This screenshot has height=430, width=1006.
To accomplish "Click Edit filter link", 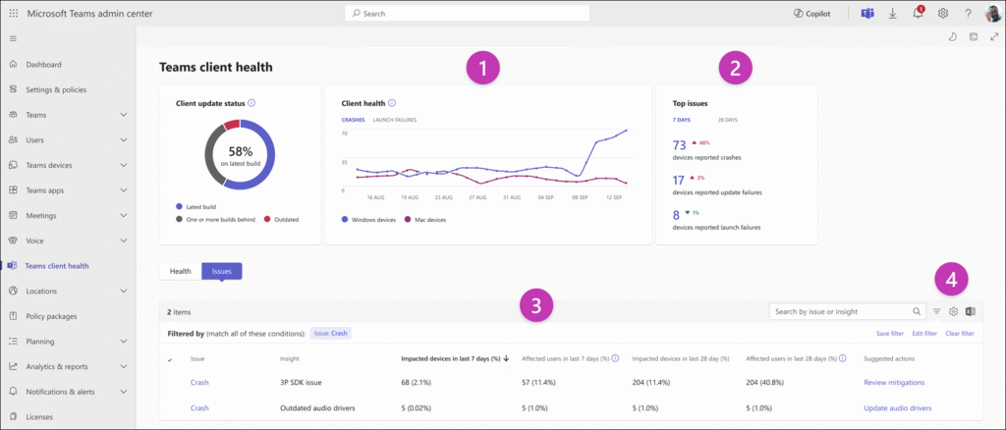I will [924, 333].
